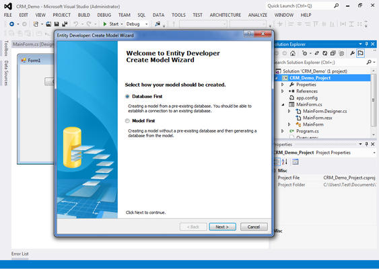Screen dimensions: 379x269
Task: Expand the Program.cs tree node
Action: click(x=283, y=131)
